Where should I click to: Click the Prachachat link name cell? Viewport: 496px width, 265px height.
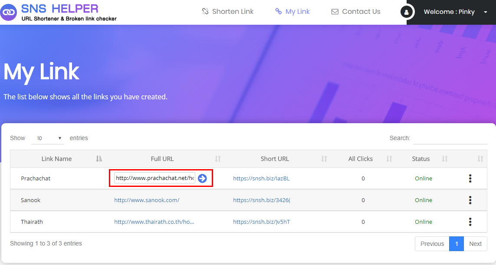(x=36, y=178)
